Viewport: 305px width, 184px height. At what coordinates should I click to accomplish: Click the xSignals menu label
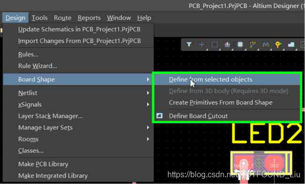coord(30,104)
